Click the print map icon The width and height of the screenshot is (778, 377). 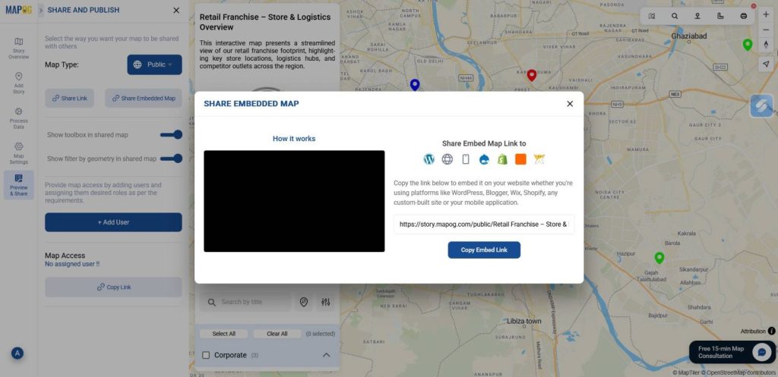(x=743, y=16)
